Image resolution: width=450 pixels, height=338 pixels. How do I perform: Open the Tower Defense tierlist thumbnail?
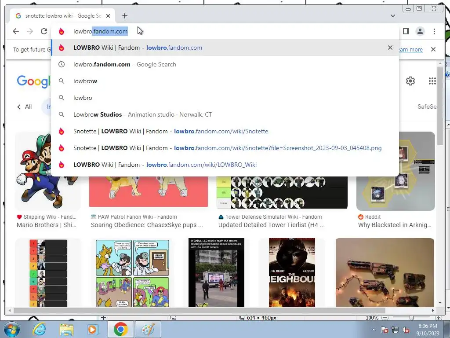tap(282, 192)
